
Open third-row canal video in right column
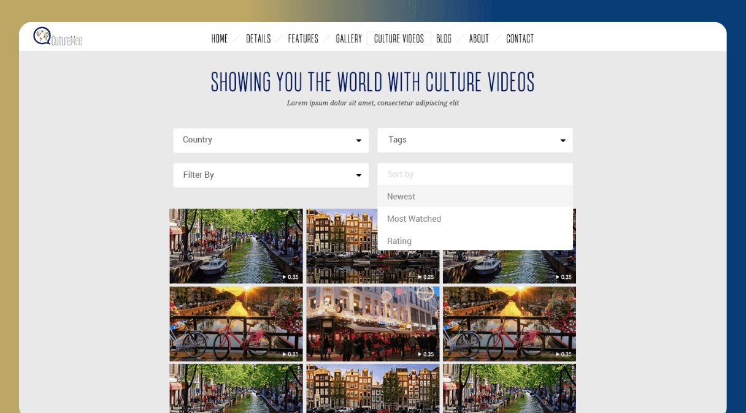click(509, 388)
